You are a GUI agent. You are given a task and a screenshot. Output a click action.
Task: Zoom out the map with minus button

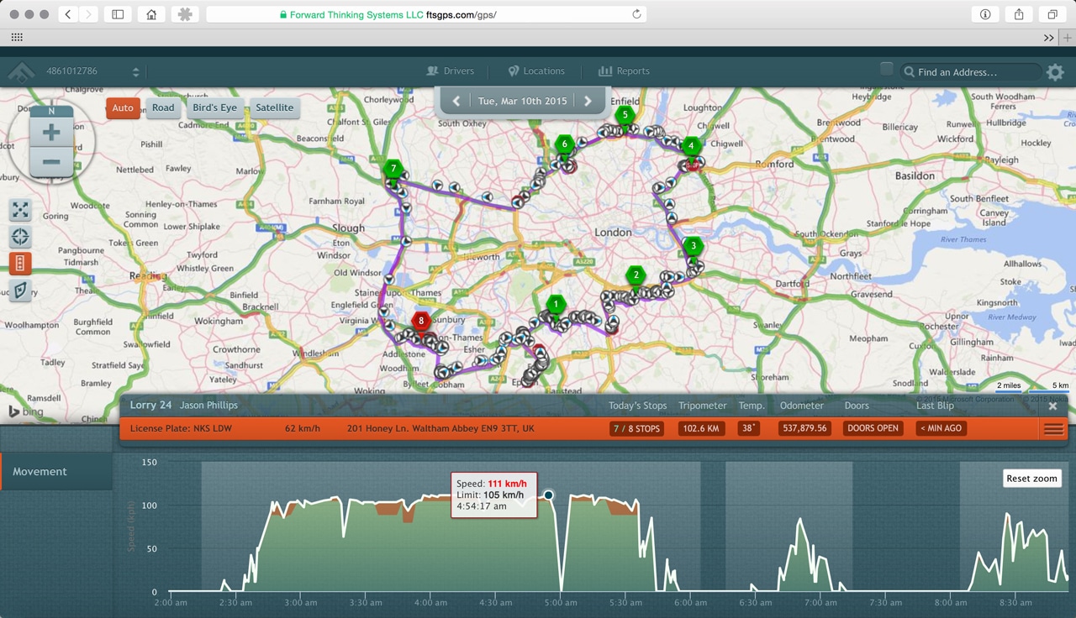pyautogui.click(x=50, y=162)
